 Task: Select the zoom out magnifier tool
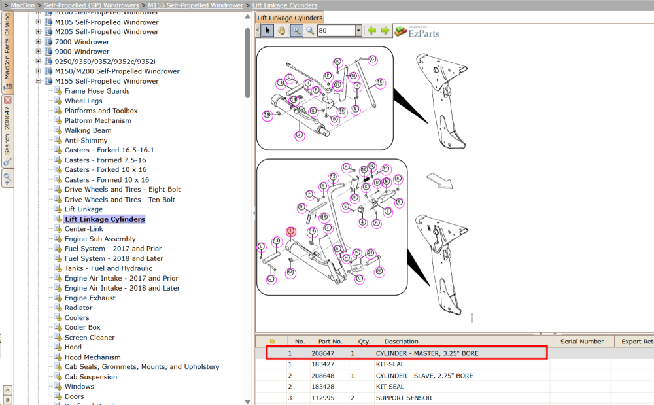click(x=310, y=31)
